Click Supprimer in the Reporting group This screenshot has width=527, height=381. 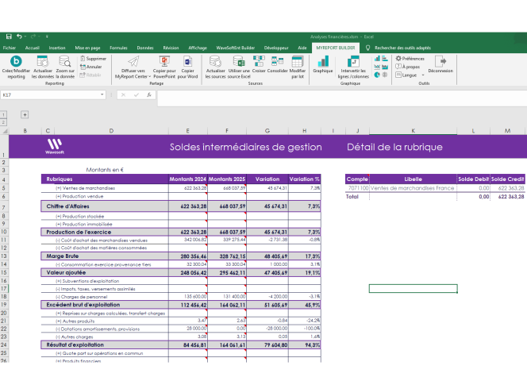click(x=93, y=59)
